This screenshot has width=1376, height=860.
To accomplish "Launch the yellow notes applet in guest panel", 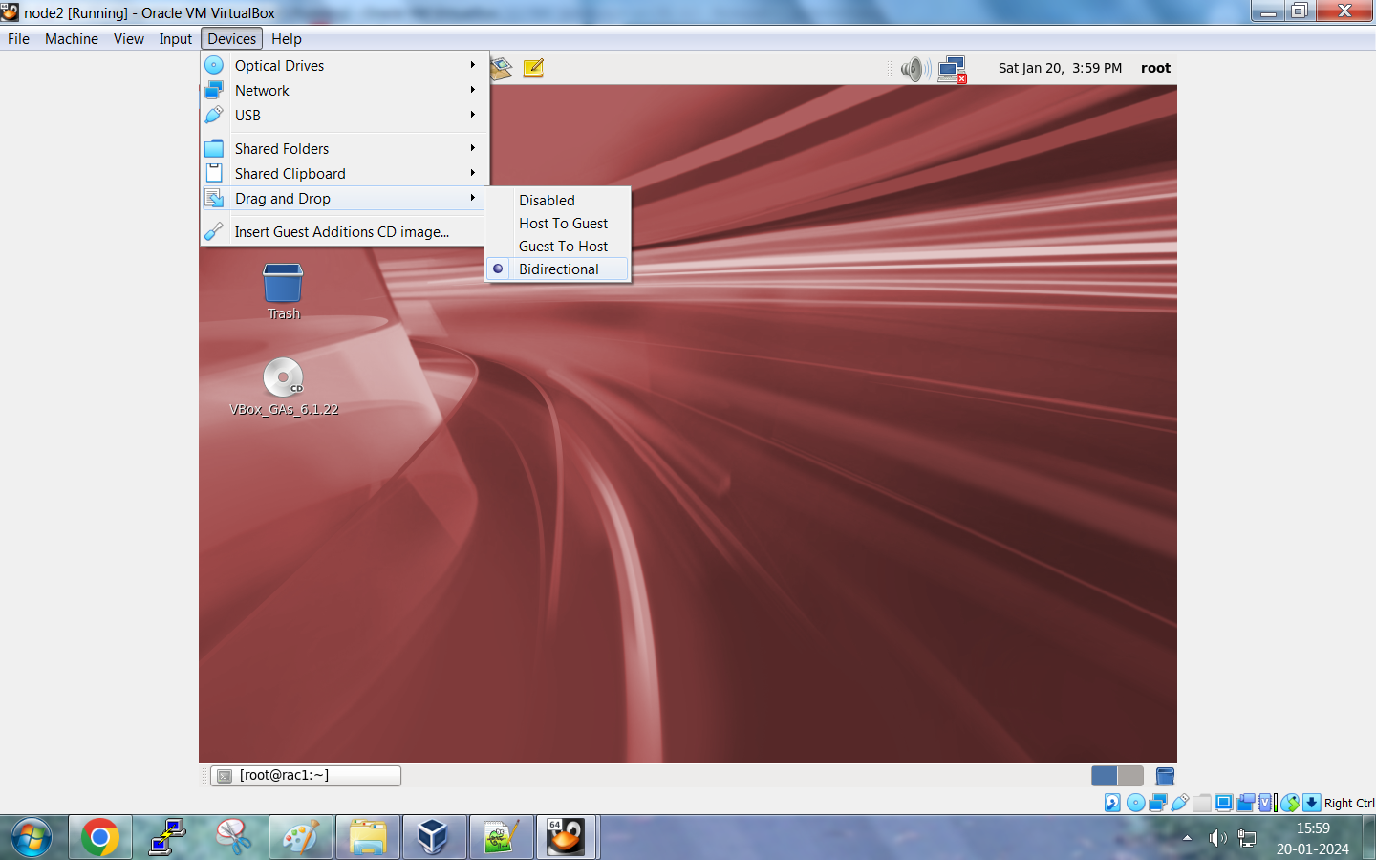I will (x=533, y=68).
